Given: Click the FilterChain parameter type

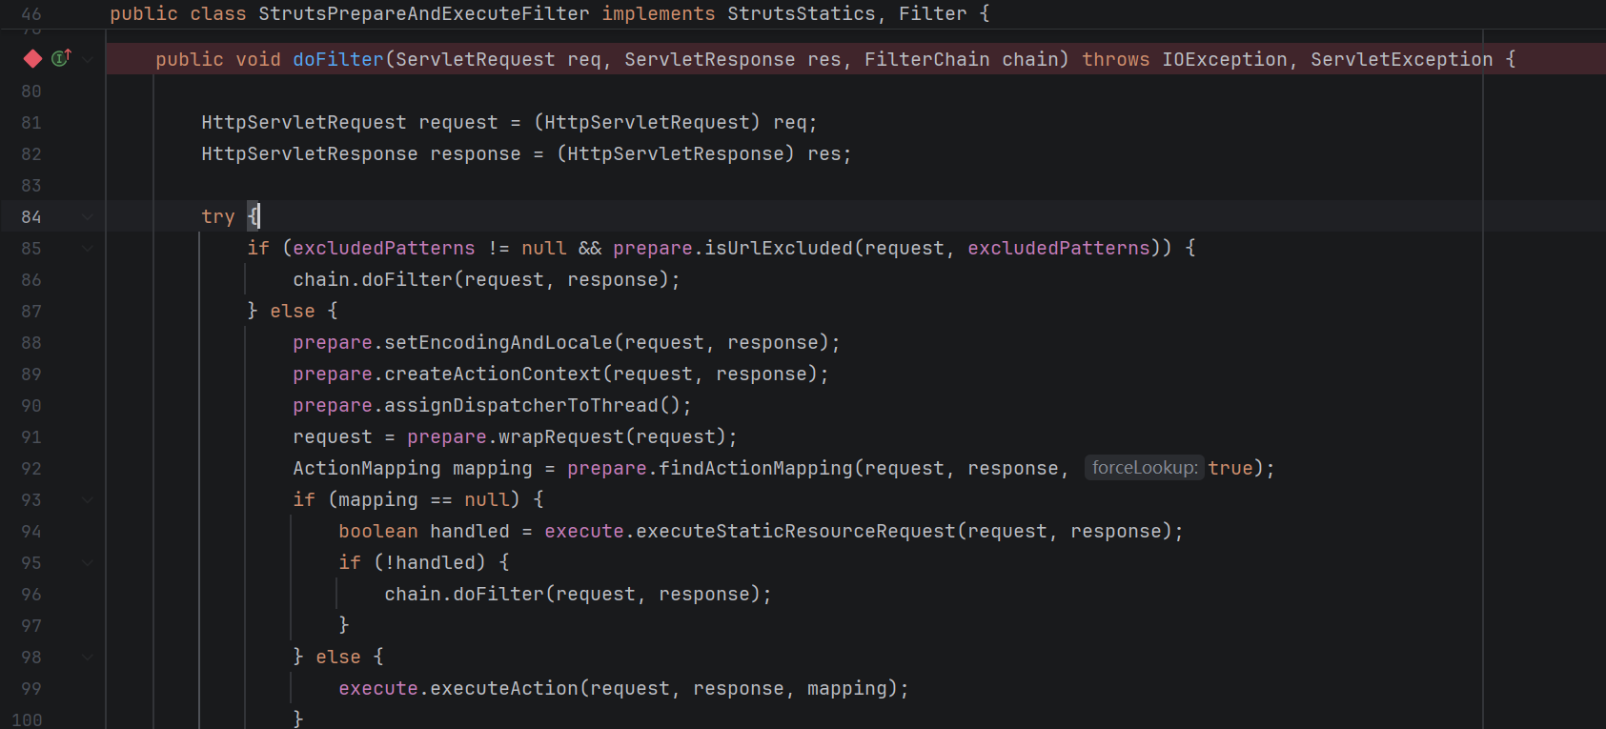Looking at the screenshot, I should point(927,59).
